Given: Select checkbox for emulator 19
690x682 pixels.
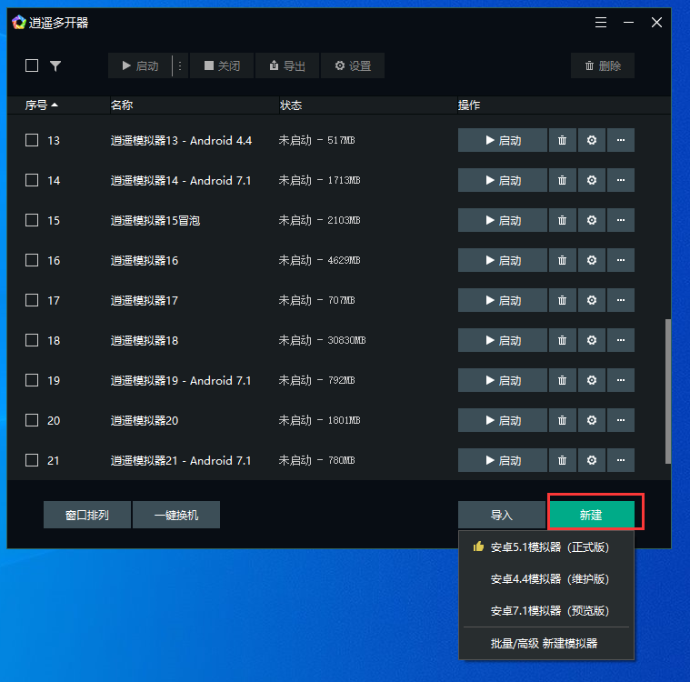Looking at the screenshot, I should point(32,380).
